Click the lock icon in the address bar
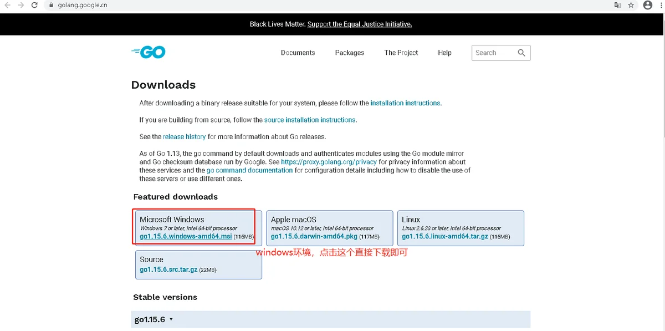Image resolution: width=665 pixels, height=331 pixels. pyautogui.click(x=52, y=5)
